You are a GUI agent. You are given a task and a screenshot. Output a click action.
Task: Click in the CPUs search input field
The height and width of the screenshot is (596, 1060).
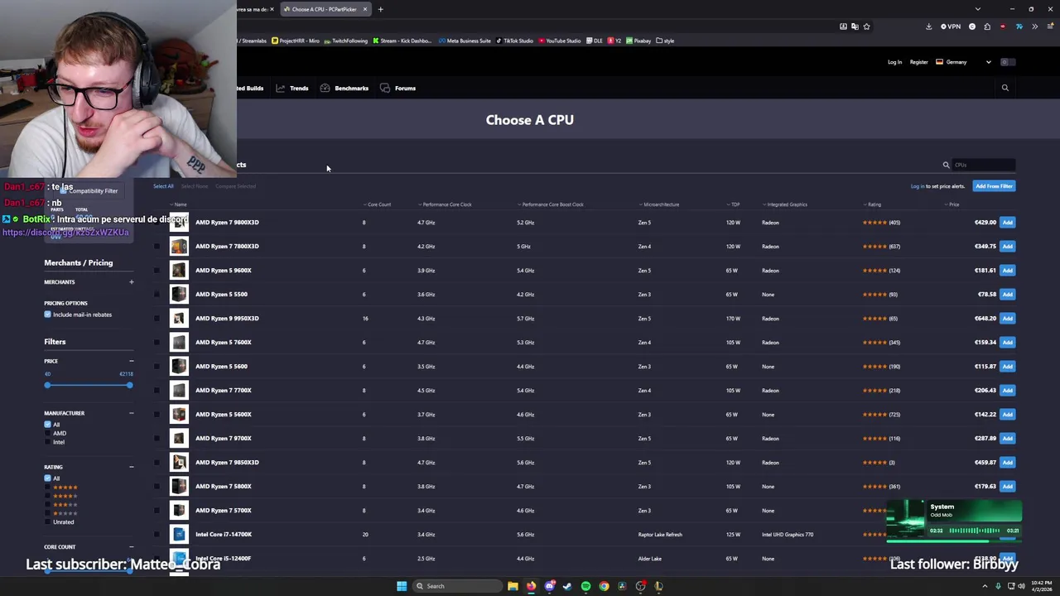pos(983,165)
